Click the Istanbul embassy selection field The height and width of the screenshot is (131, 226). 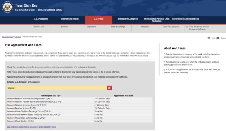coord(57,88)
